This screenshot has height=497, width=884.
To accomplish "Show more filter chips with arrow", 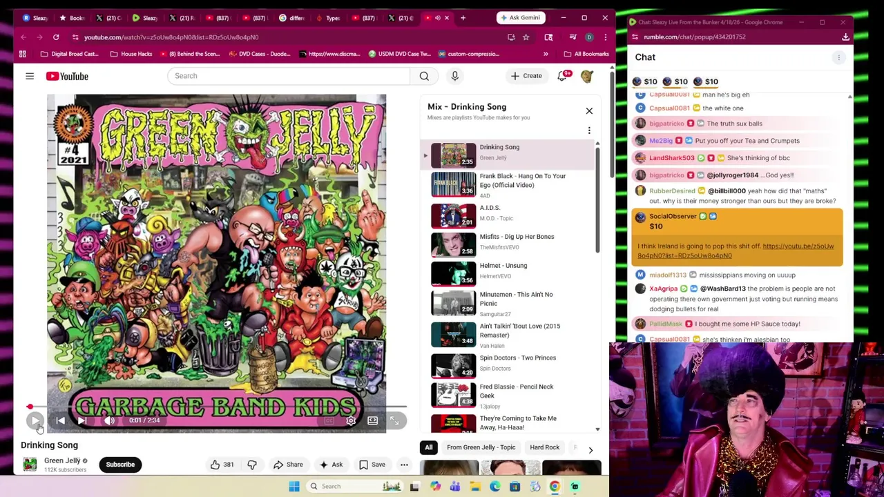I will click(590, 450).
